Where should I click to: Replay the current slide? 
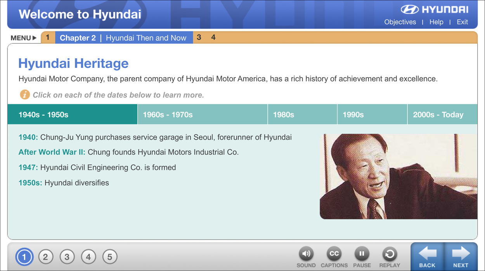pyautogui.click(x=390, y=254)
